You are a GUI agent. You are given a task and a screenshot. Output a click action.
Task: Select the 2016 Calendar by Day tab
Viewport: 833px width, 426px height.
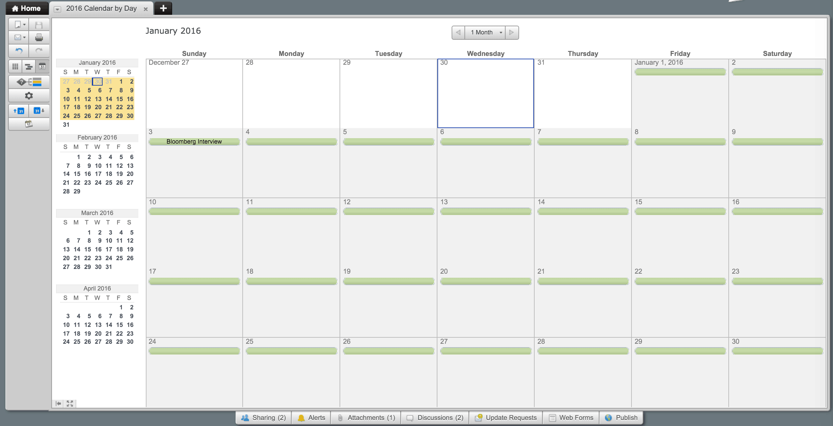[101, 8]
